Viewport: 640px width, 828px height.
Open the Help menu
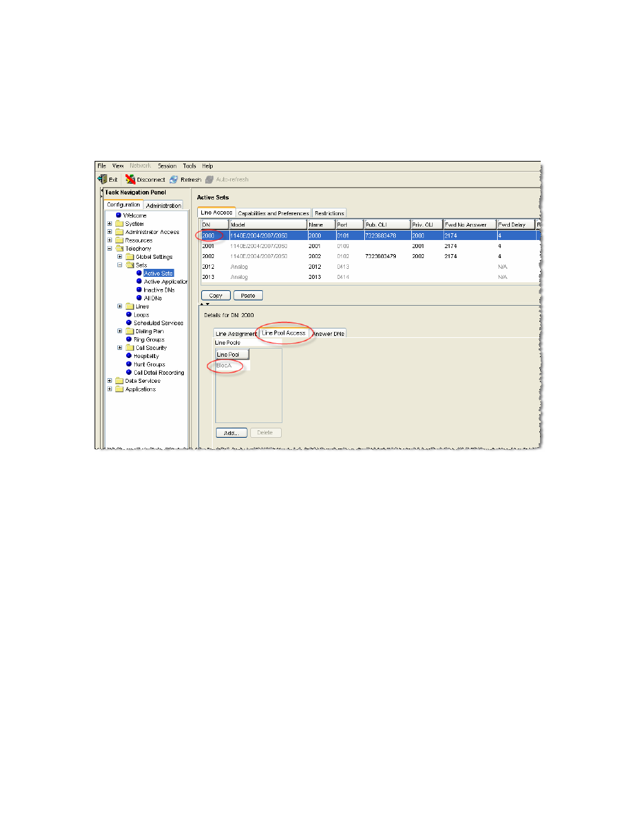[x=208, y=166]
